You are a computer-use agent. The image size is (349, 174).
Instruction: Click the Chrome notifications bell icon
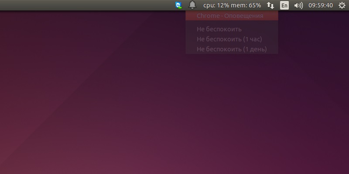(x=192, y=5)
